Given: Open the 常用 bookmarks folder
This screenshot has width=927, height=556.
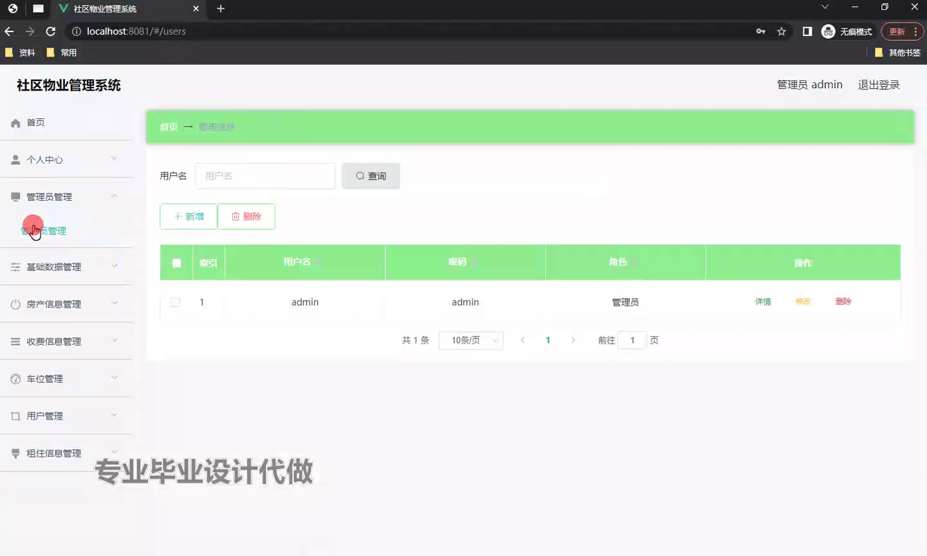Looking at the screenshot, I should pos(62,53).
